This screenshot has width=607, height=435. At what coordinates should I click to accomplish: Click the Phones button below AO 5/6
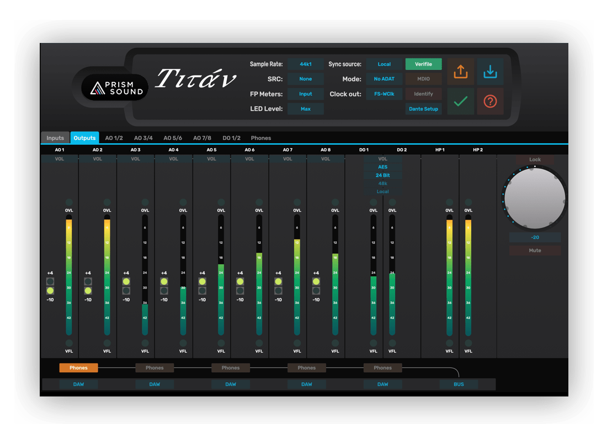click(231, 368)
